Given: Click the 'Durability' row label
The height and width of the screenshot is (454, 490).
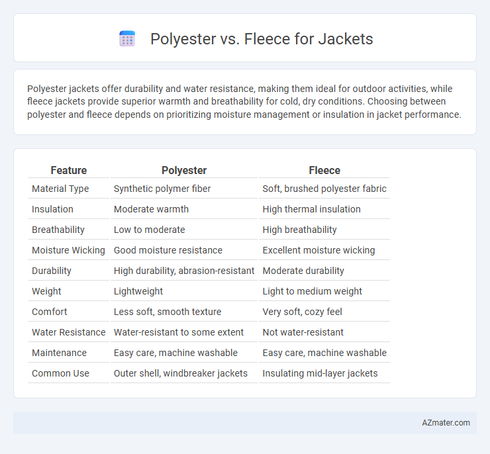Looking at the screenshot, I should pyautogui.click(x=52, y=271).
